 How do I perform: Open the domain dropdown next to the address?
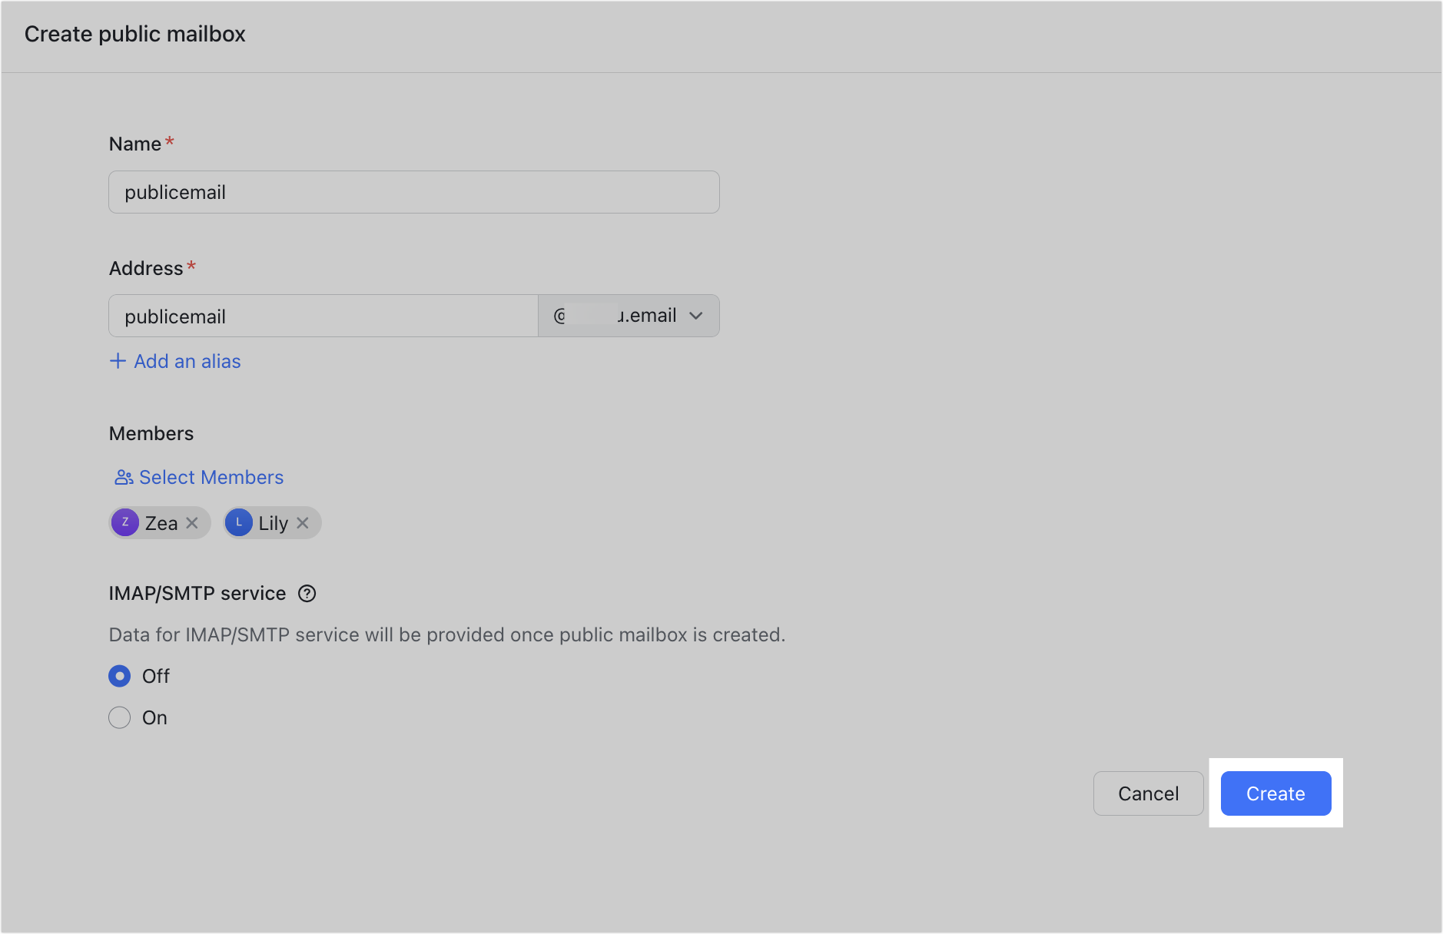pos(629,315)
